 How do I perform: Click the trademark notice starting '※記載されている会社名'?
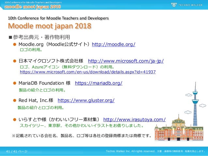tap(82, 136)
